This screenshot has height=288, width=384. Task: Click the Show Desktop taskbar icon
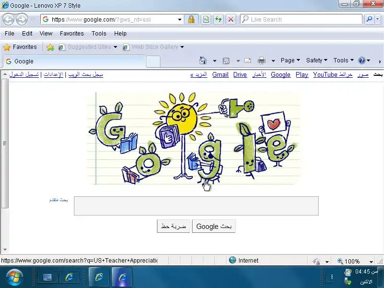point(48,277)
